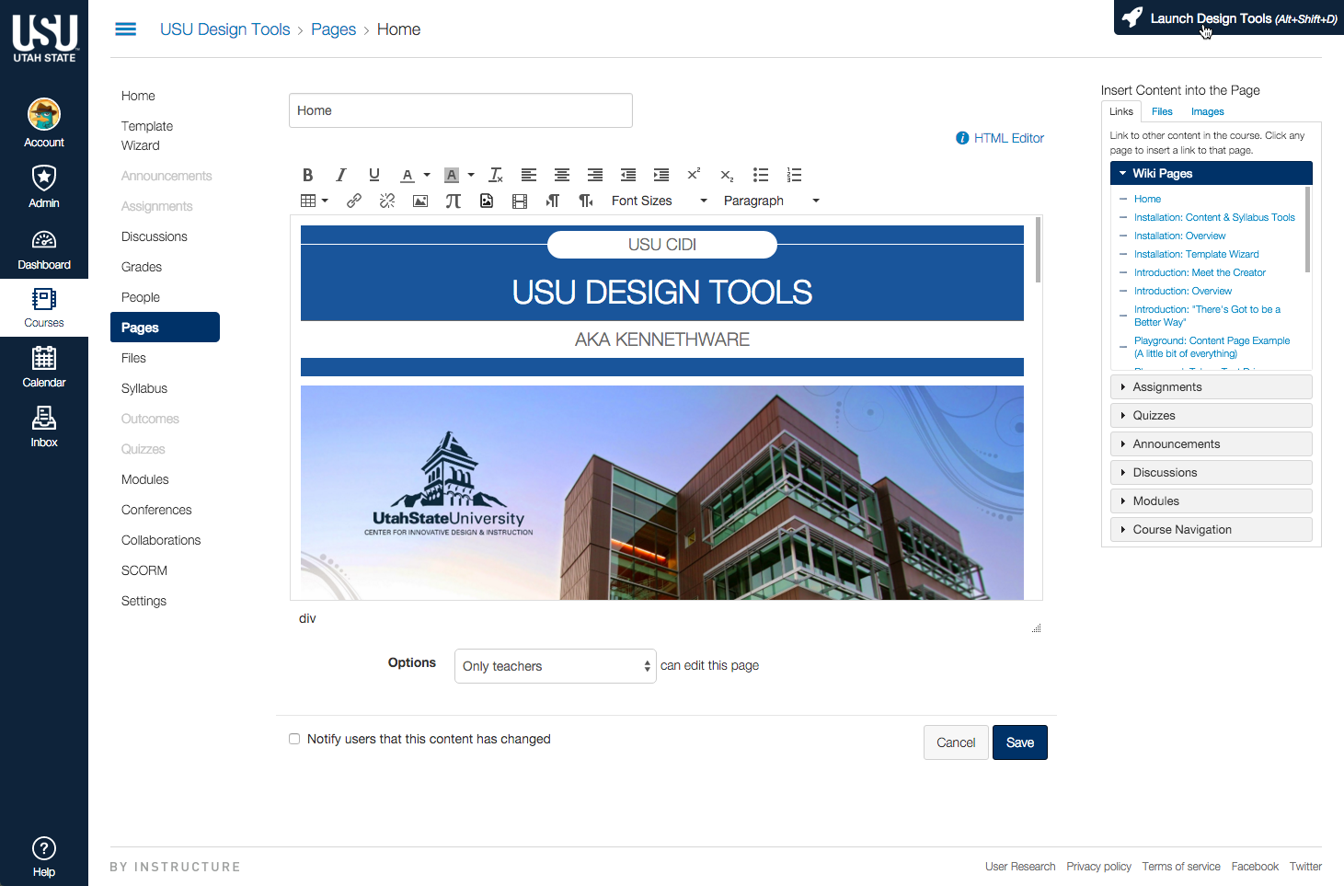1344x886 pixels.
Task: Insert link to Installation: Template Wizard
Action: (x=1196, y=254)
